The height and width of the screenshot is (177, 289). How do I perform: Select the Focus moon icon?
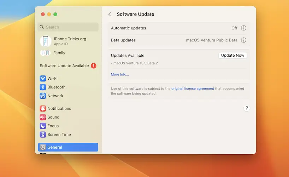(x=43, y=126)
